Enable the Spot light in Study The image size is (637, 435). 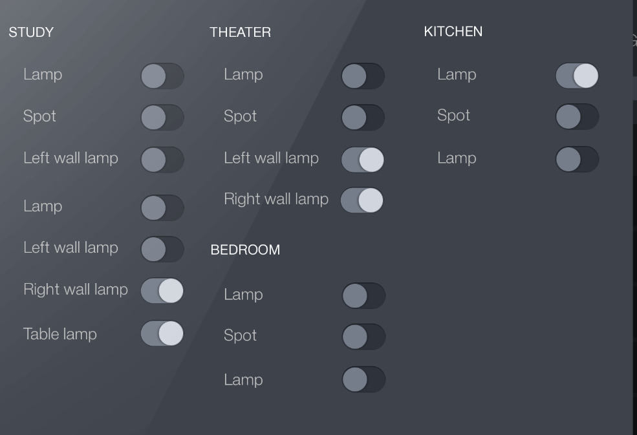[162, 118]
